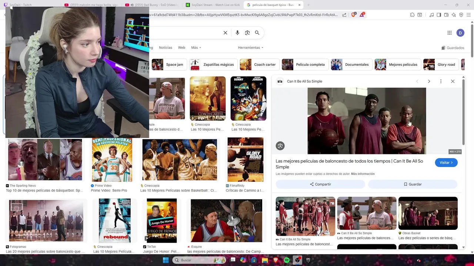Click the Brave Shields lion icon
The image size is (474, 266).
click(x=353, y=15)
